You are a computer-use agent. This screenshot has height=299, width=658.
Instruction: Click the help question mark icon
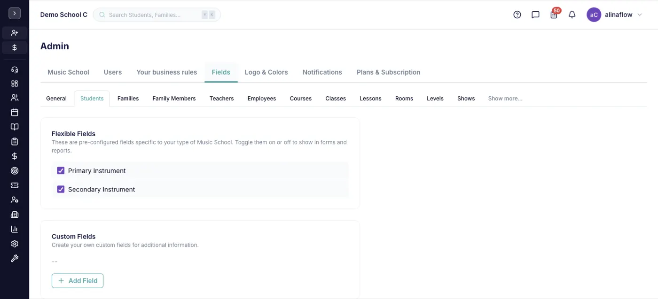(517, 15)
